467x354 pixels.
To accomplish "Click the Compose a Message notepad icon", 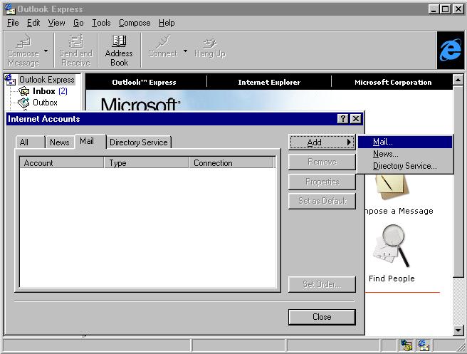I will [x=392, y=188].
